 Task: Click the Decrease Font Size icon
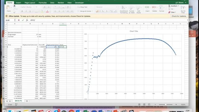[49, 7]
